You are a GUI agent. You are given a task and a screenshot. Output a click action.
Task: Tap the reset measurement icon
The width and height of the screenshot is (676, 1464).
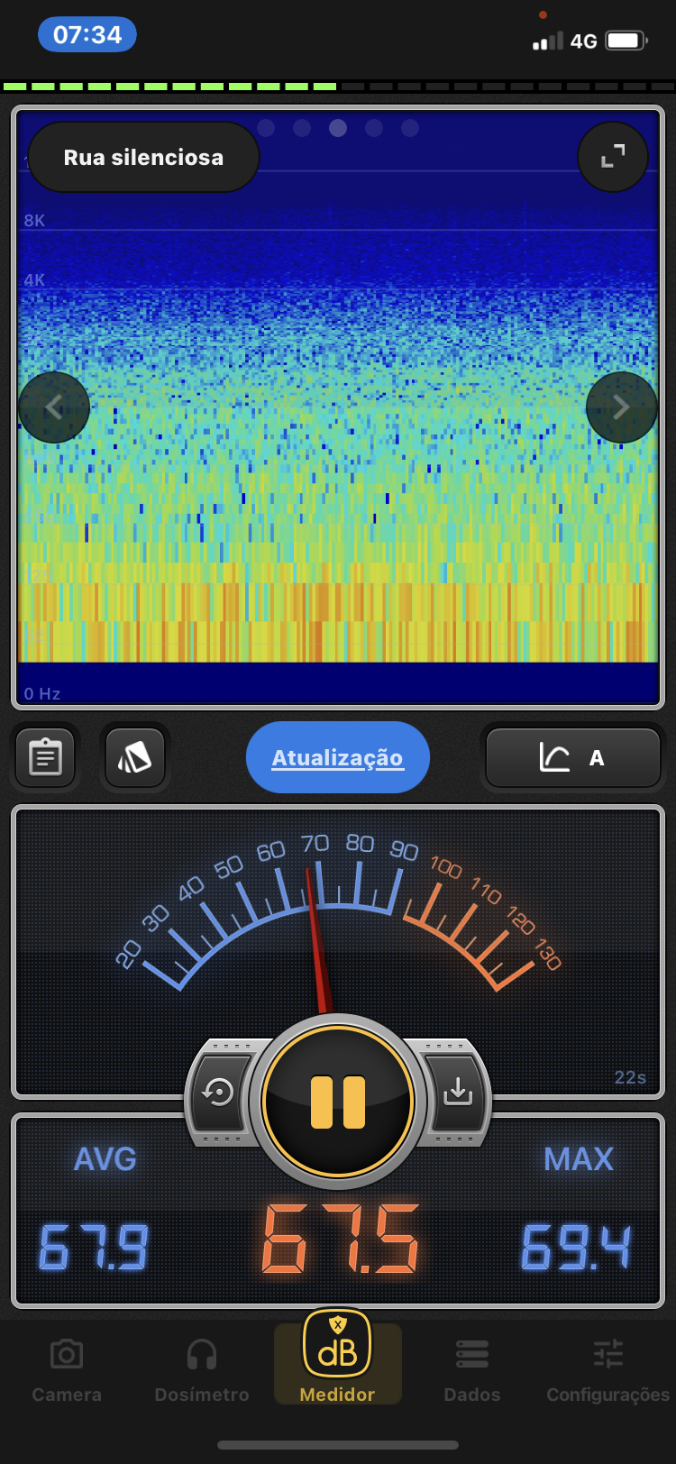(219, 1093)
